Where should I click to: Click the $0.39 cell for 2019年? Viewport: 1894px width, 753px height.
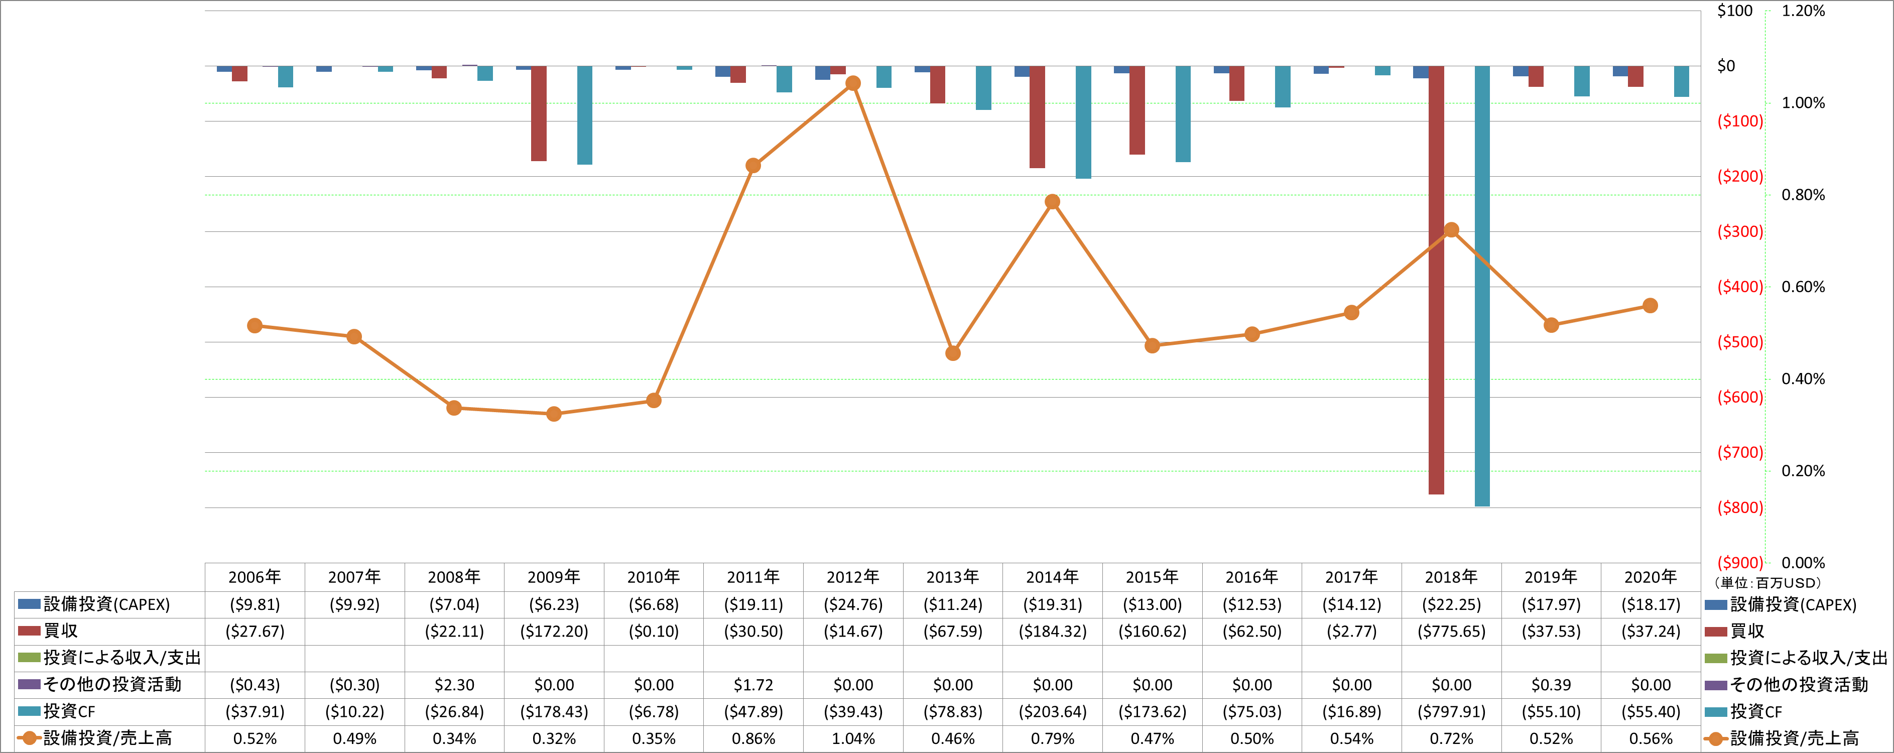[1551, 685]
